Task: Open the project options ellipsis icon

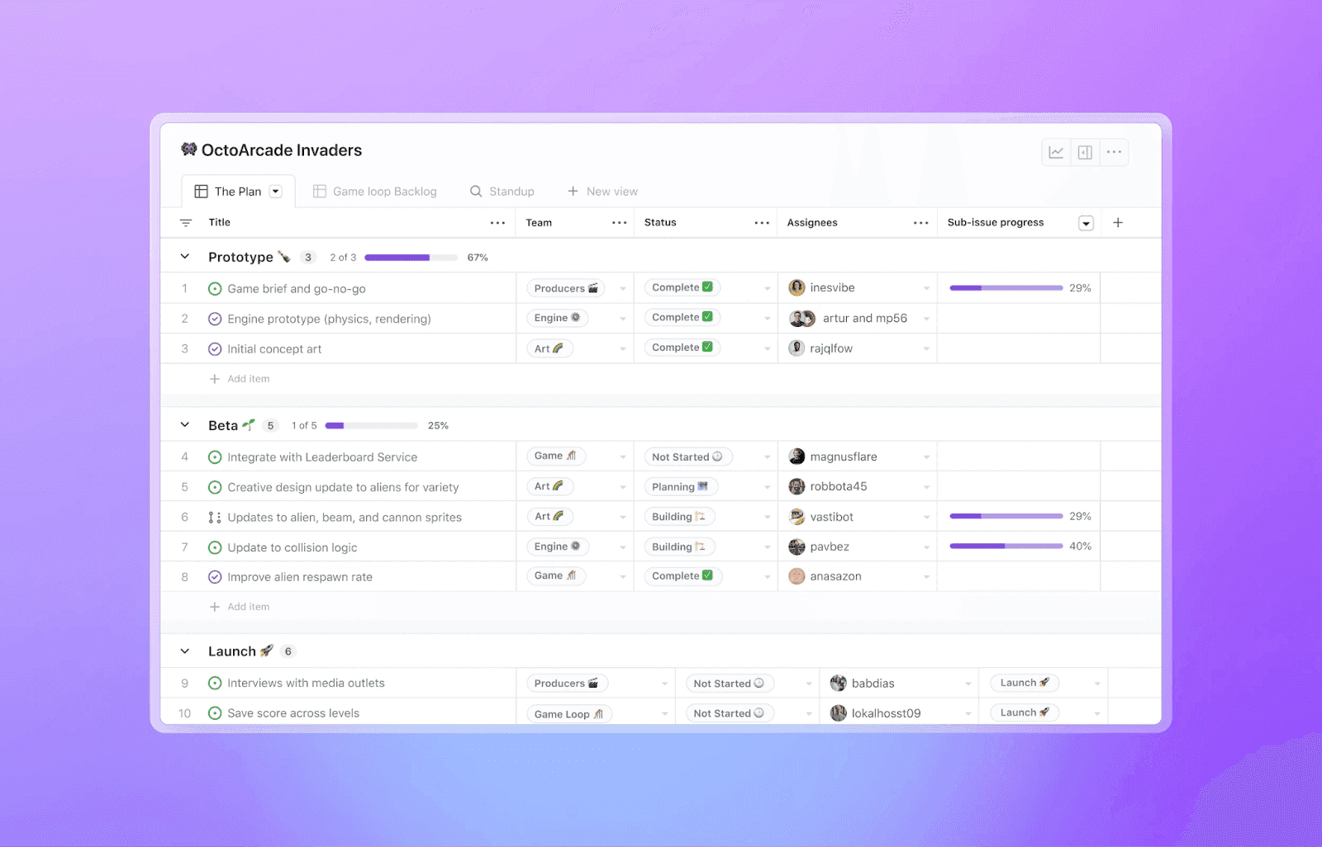Action: (1114, 152)
